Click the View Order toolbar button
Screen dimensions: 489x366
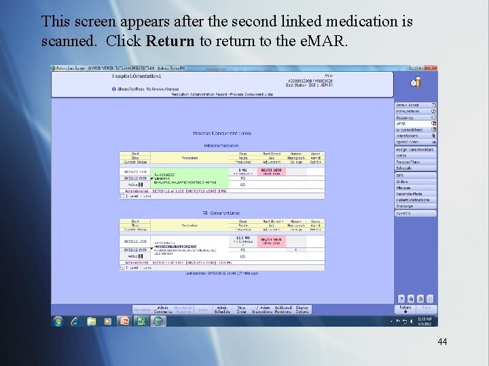(241, 309)
